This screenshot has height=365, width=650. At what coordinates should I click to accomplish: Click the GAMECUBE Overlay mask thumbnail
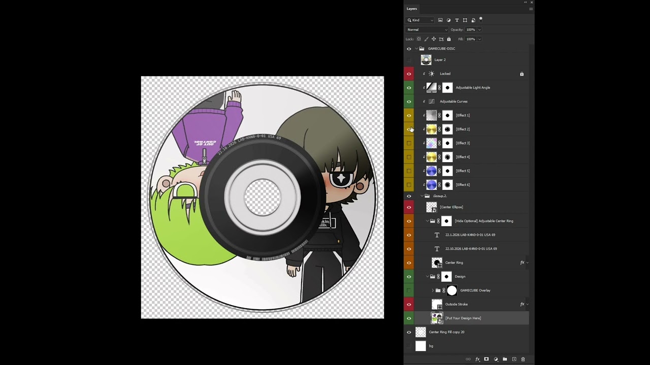coord(452,290)
